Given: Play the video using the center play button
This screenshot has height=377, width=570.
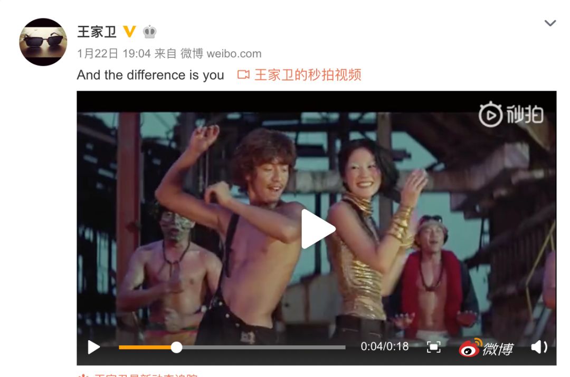Looking at the screenshot, I should click(x=317, y=229).
